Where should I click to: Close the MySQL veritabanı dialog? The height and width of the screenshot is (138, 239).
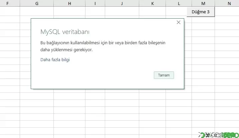tap(179, 22)
